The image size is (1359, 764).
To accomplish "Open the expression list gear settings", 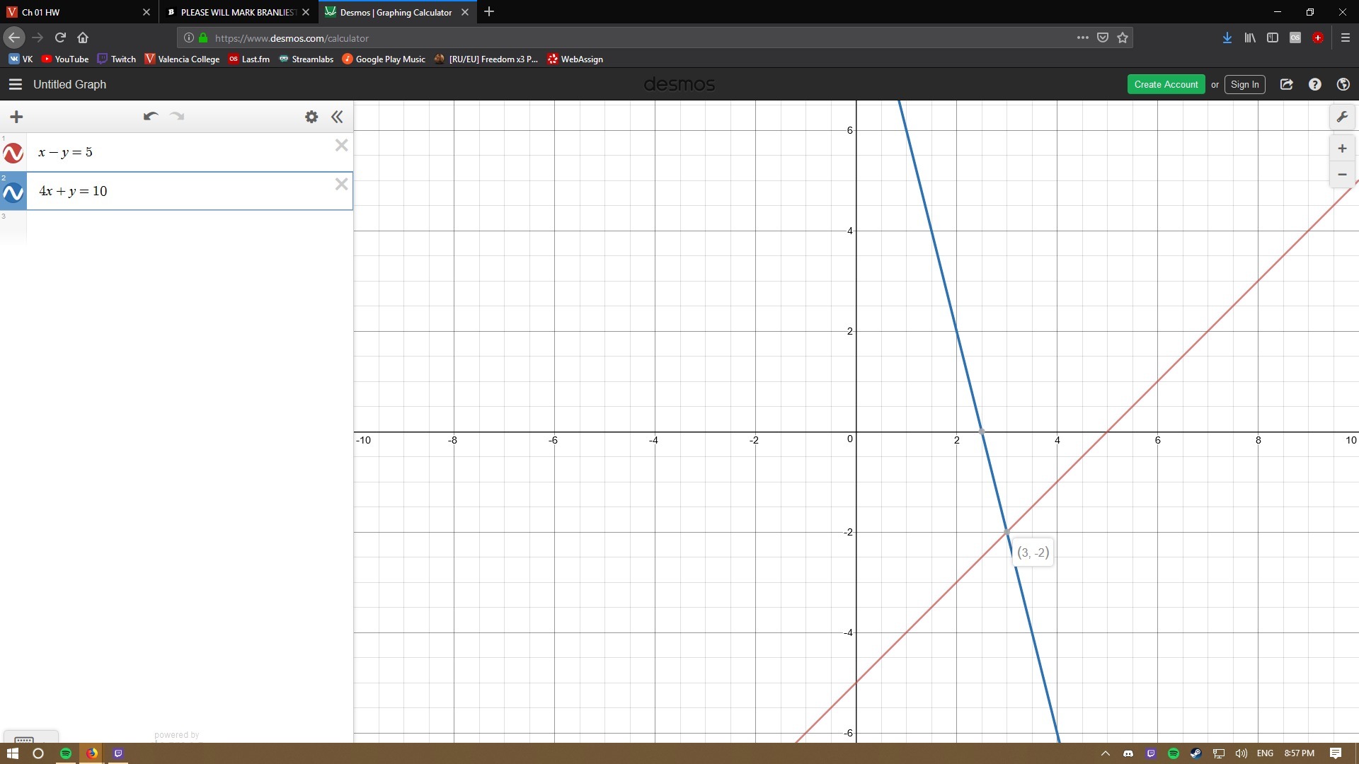I will 311,117.
